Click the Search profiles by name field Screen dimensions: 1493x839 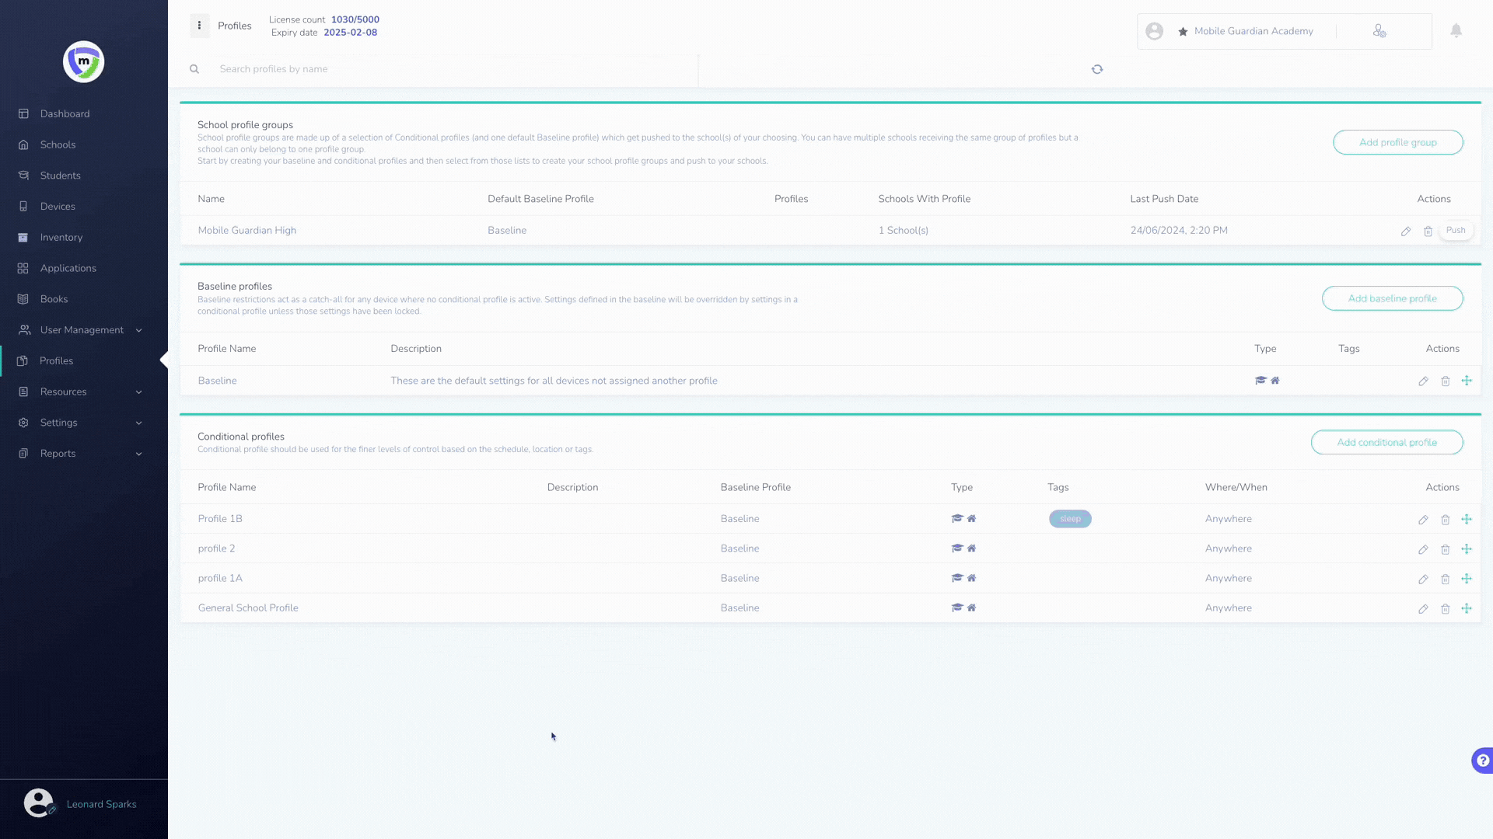click(x=451, y=69)
